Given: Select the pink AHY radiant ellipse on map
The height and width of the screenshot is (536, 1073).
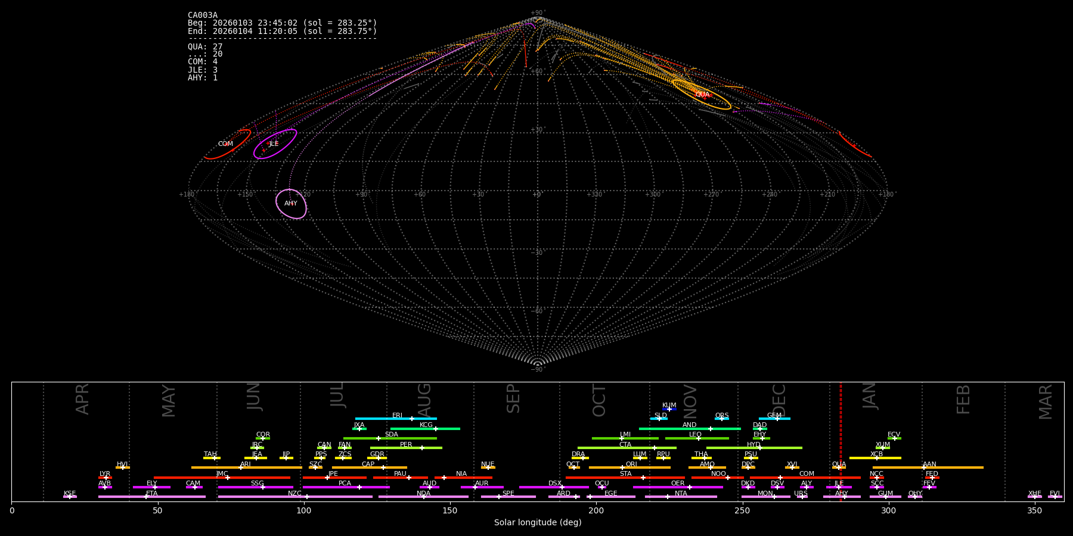Looking at the screenshot, I should [291, 204].
